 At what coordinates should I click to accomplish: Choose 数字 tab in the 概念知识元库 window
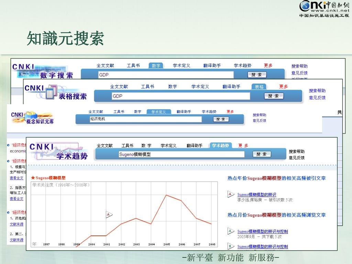coord(138,112)
